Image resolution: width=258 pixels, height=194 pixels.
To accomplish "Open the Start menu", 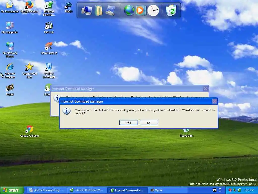I will (x=12, y=190).
